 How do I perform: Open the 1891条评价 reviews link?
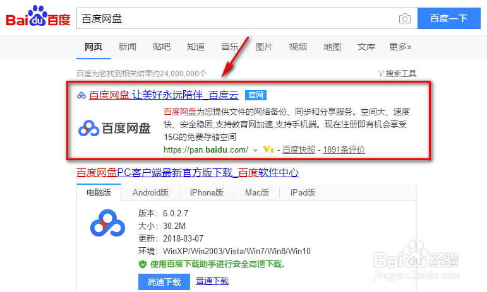[x=344, y=149]
